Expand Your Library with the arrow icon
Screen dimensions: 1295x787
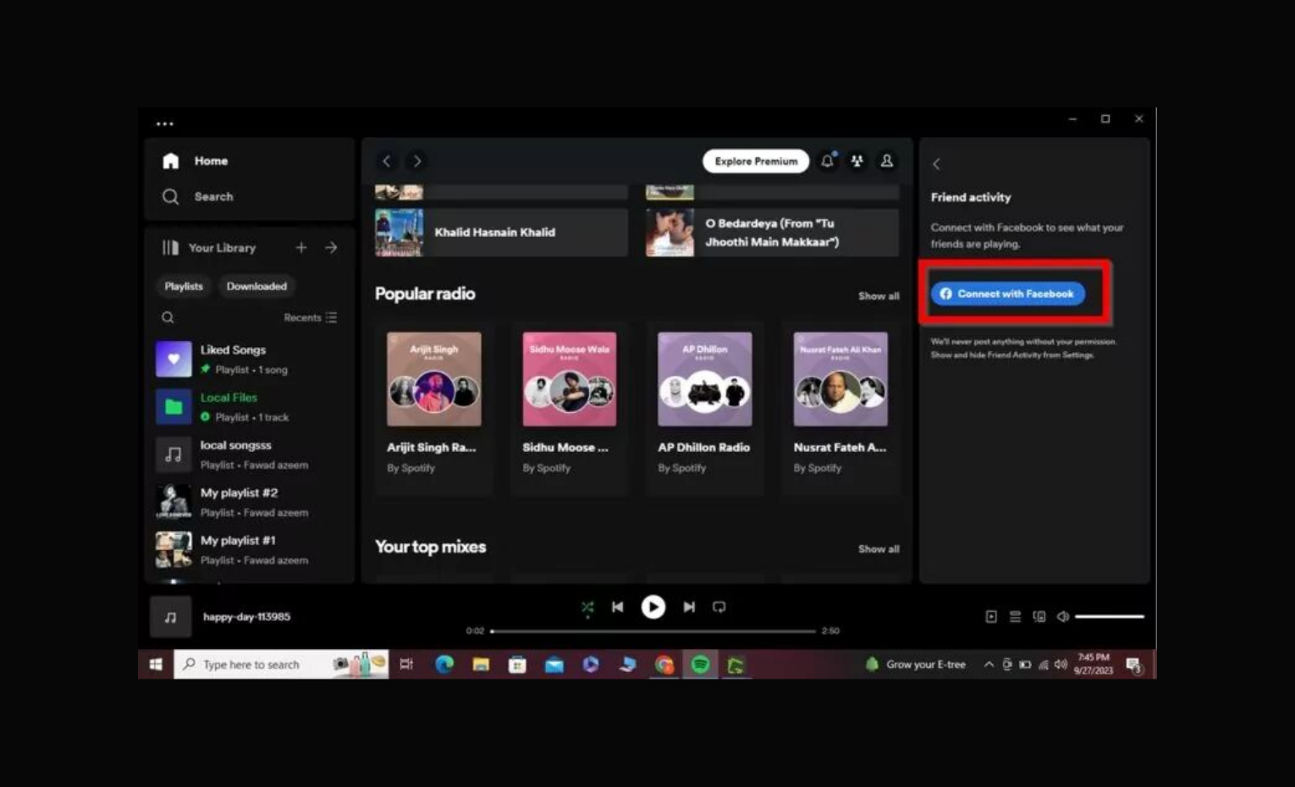click(331, 247)
